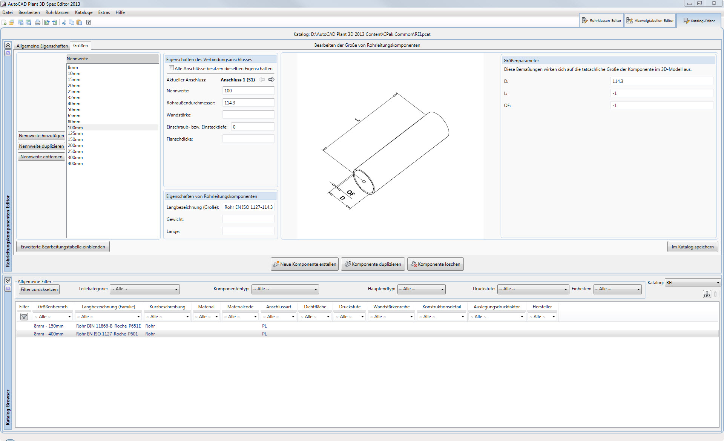Image resolution: width=724 pixels, height=441 pixels.
Task: Open the Einheiten dropdown
Action: click(618, 289)
